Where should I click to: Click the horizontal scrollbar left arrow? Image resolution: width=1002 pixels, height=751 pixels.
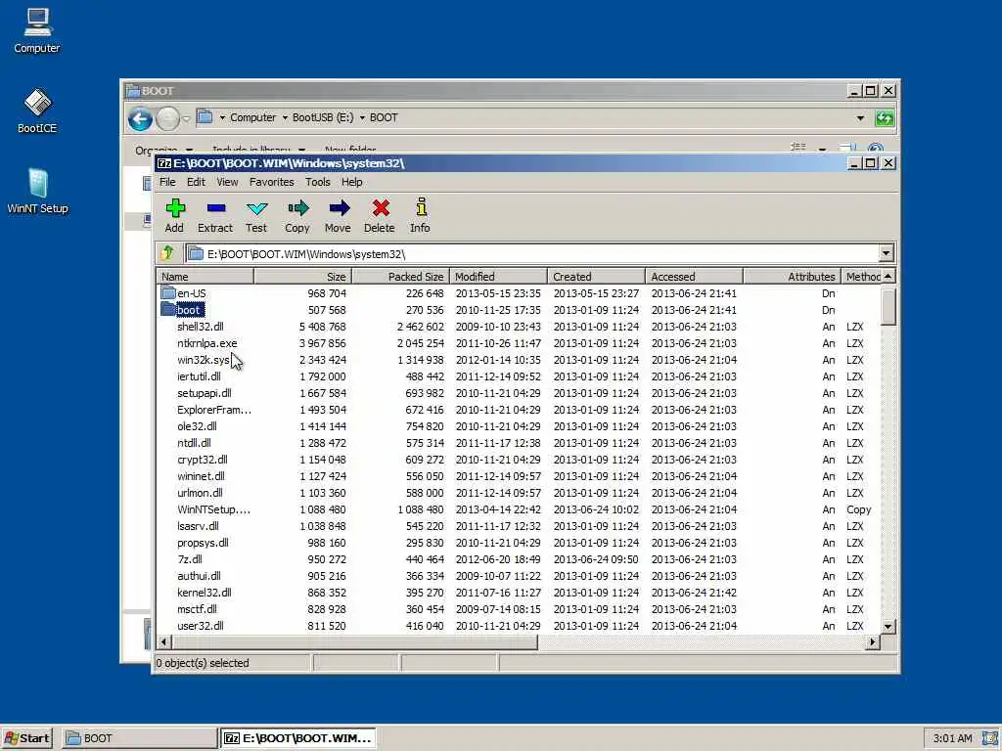163,641
